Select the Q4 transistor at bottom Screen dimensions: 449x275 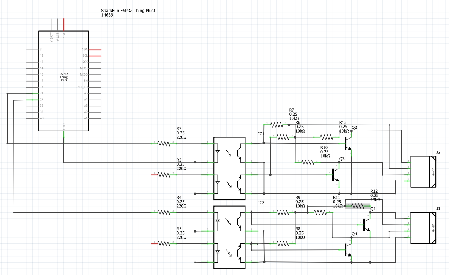[347, 250]
